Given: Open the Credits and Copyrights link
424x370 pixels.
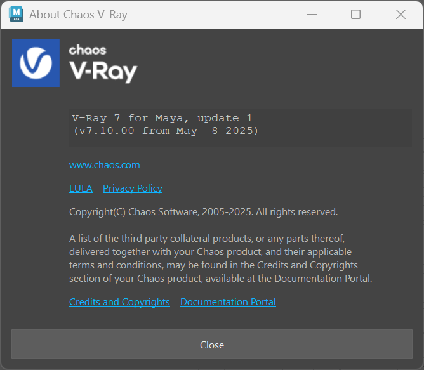Looking at the screenshot, I should coord(119,302).
